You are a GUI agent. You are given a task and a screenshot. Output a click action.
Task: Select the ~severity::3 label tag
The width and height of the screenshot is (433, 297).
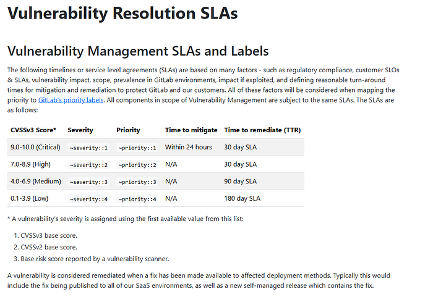tap(88, 182)
